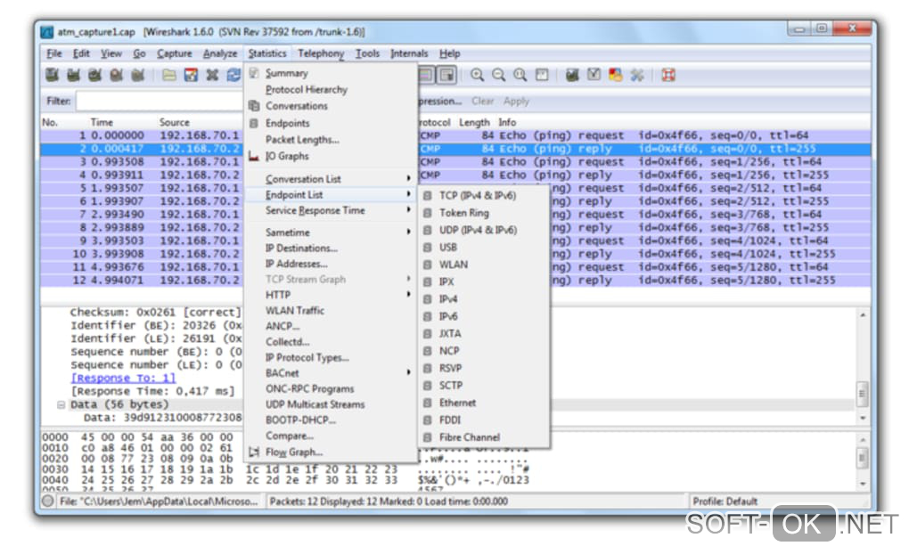The width and height of the screenshot is (909, 546).
Task: Stop the running capture toolbar icon
Action: coord(117,75)
